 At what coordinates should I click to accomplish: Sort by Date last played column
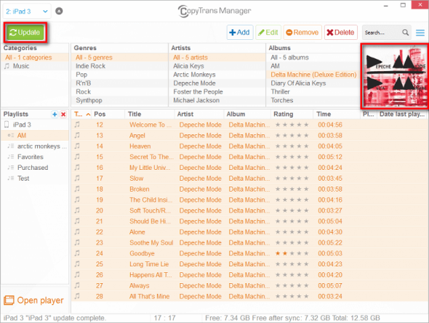point(402,114)
